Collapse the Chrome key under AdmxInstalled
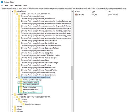This screenshot has width=127, height=112. point(17,99)
